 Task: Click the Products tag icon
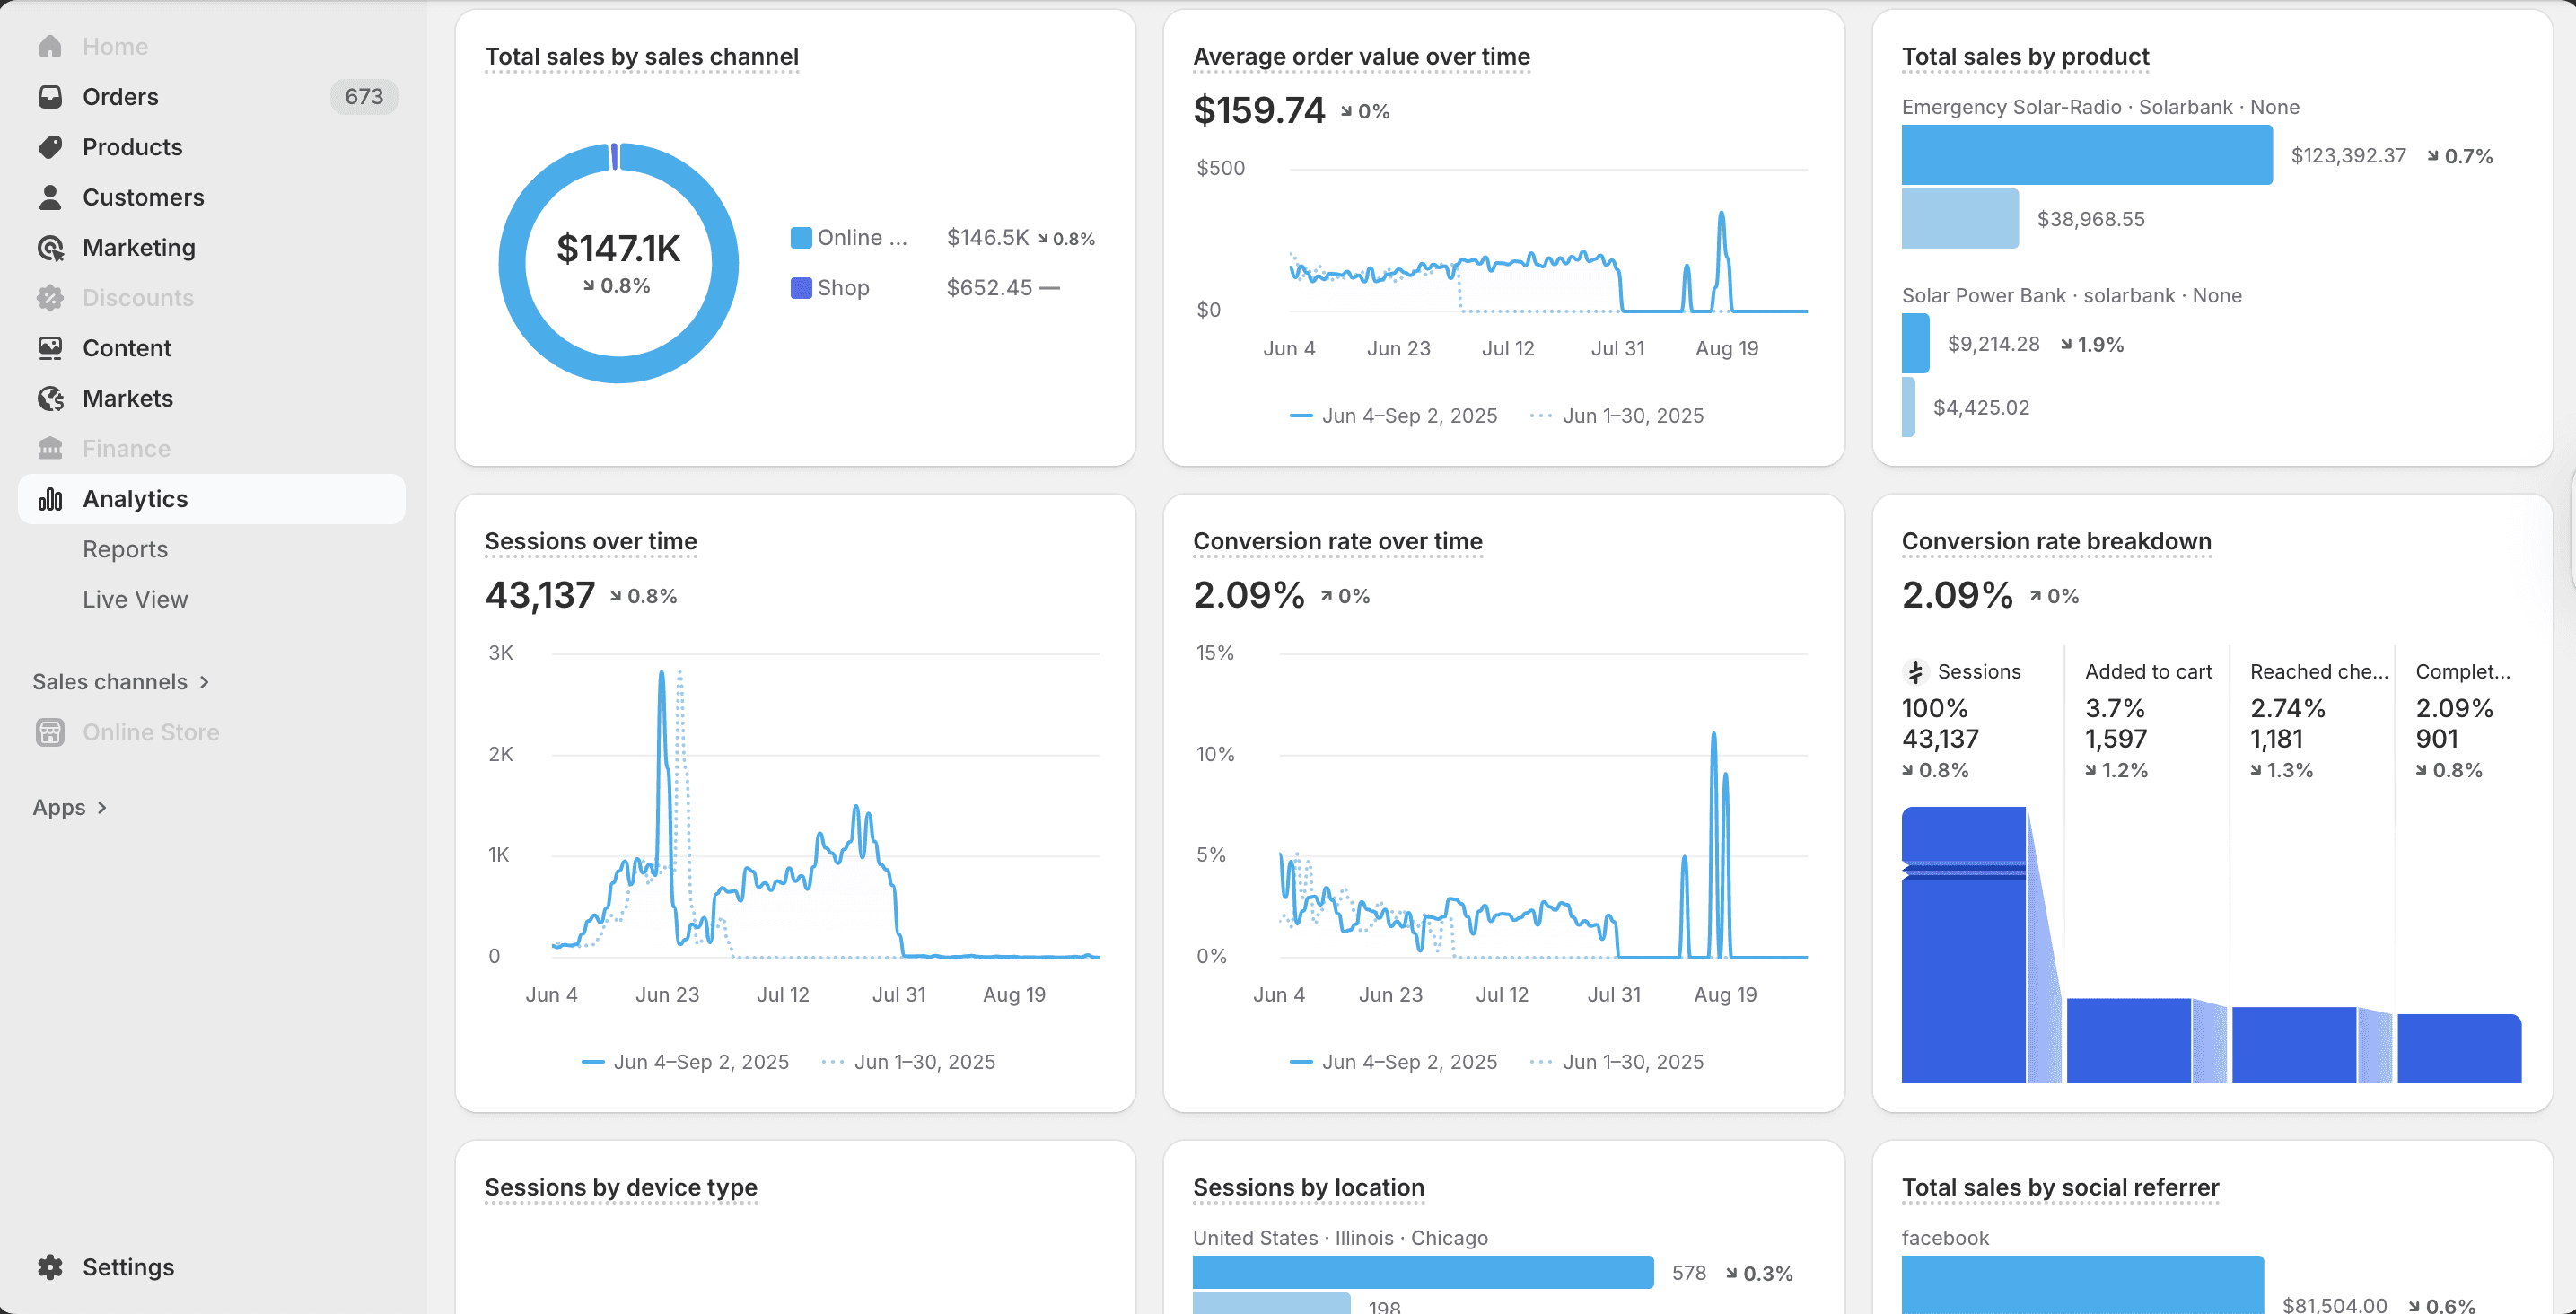point(50,147)
